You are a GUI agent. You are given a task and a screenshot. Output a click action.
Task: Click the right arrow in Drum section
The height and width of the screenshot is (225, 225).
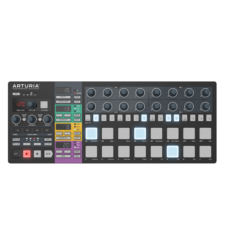point(67,152)
